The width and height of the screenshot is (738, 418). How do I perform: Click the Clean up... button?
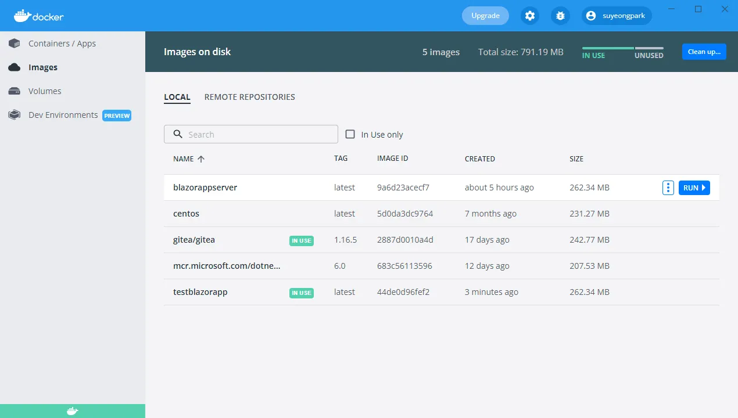pyautogui.click(x=704, y=52)
